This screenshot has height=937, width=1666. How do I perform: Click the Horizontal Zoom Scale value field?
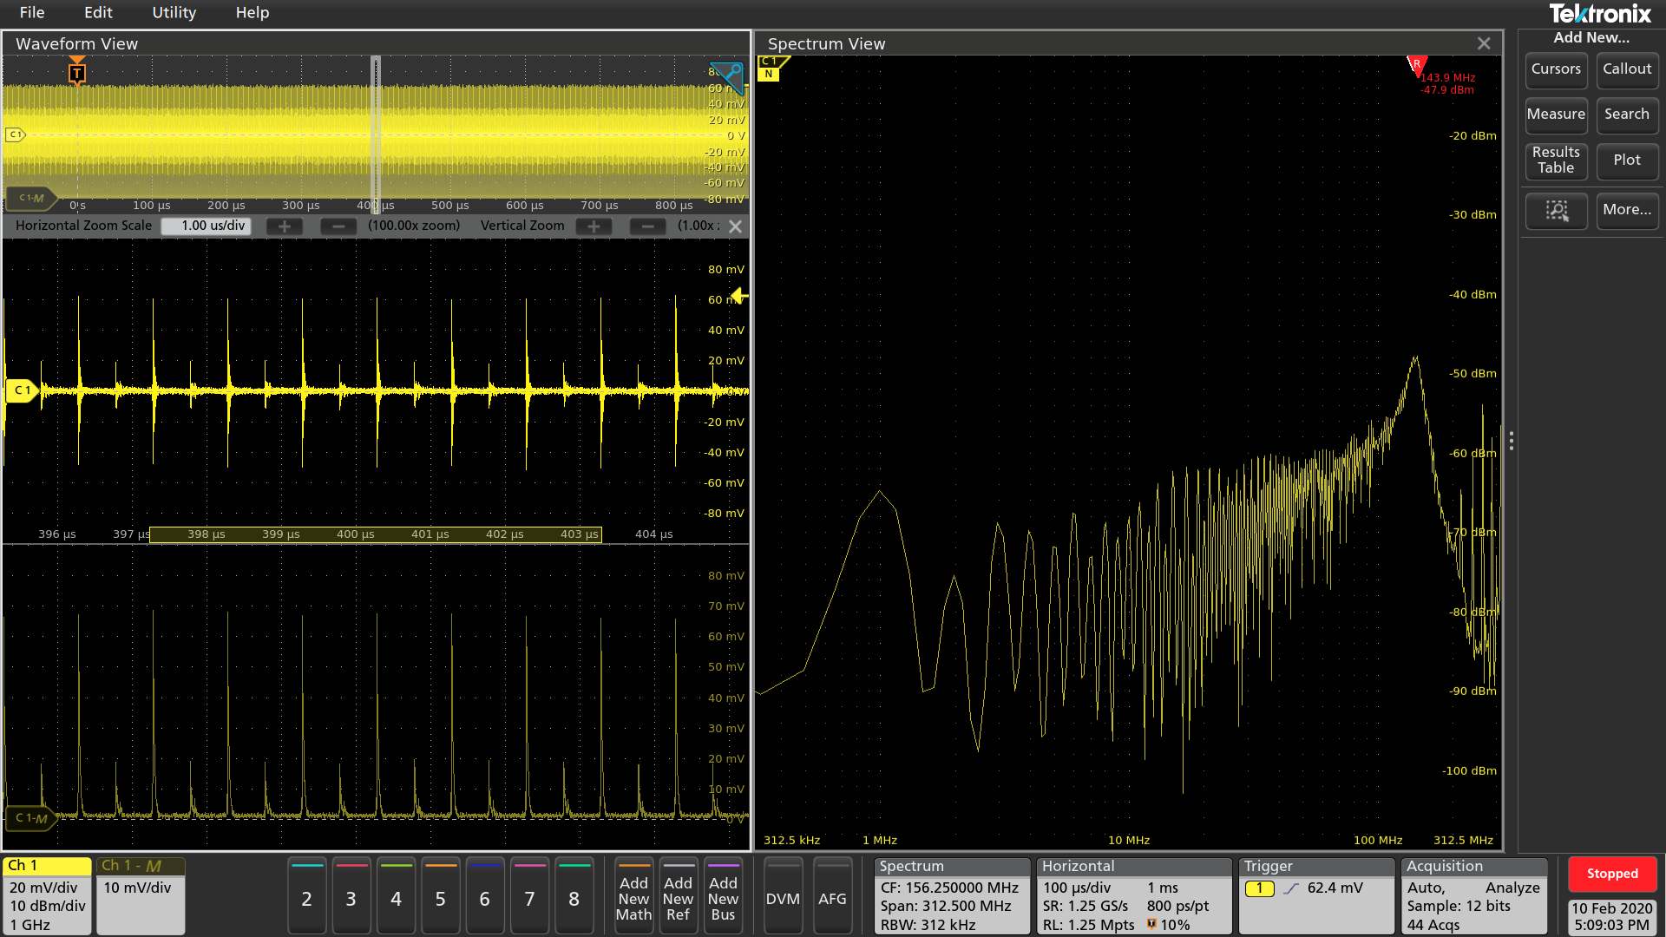point(206,226)
